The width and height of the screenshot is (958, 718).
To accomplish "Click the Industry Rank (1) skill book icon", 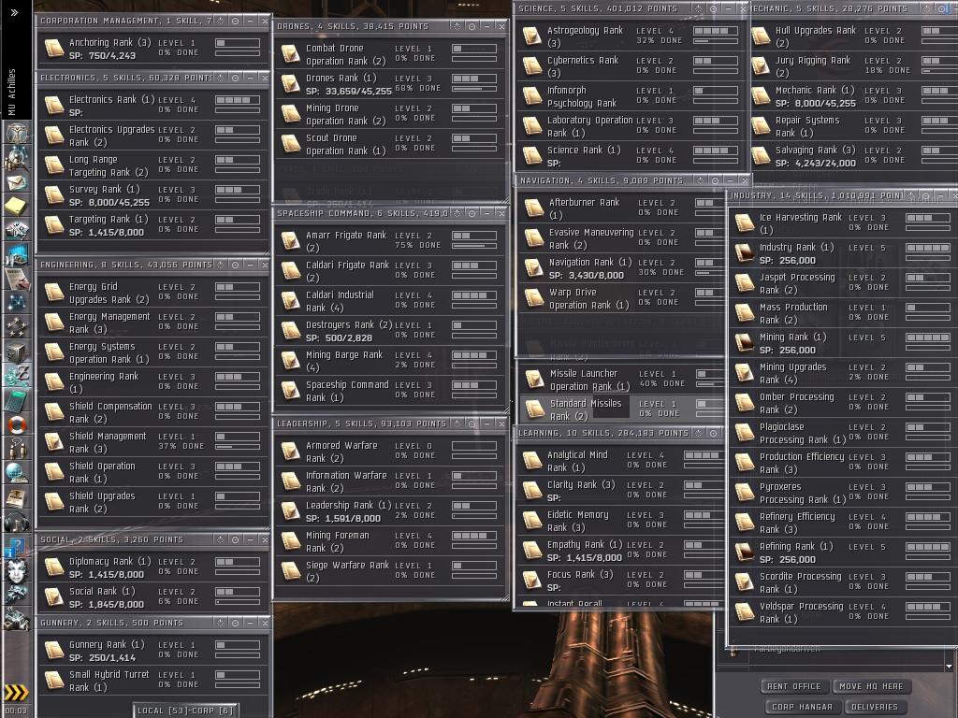I will click(744, 252).
